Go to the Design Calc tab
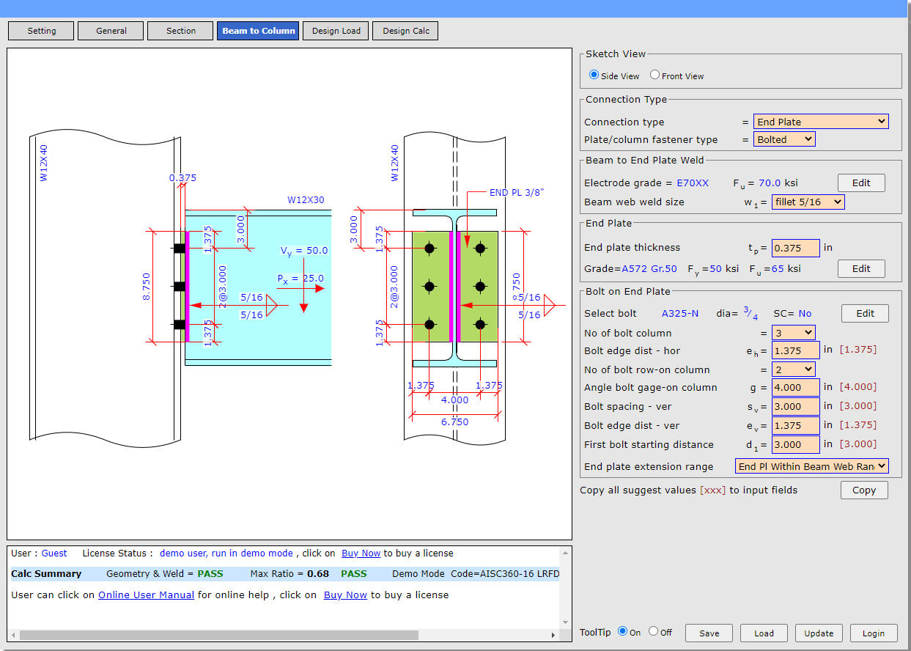Image resolution: width=911 pixels, height=651 pixels. pos(406,31)
